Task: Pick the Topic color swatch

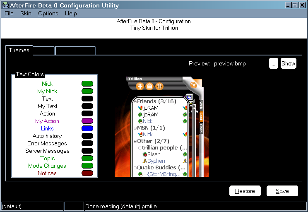Action: (x=87, y=158)
